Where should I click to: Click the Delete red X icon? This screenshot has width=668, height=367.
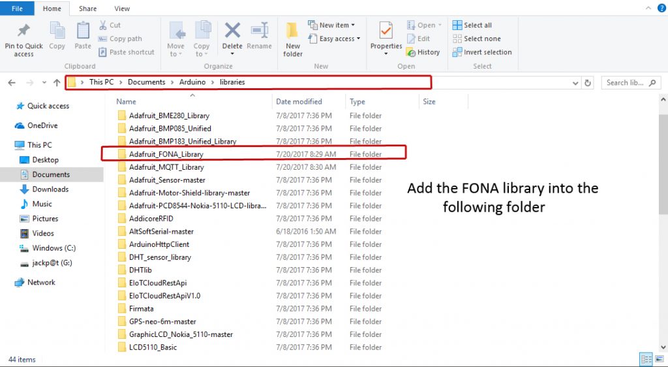pos(232,31)
